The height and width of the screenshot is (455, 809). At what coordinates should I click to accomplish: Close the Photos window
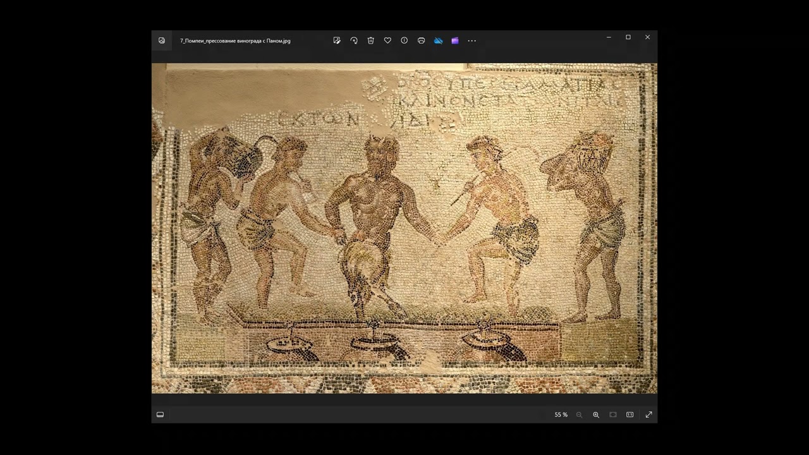(x=647, y=37)
